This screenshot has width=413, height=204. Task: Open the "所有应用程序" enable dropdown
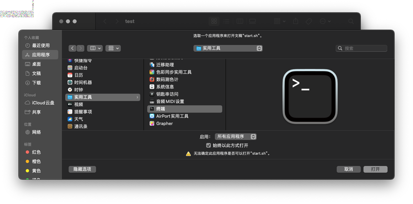236,137
